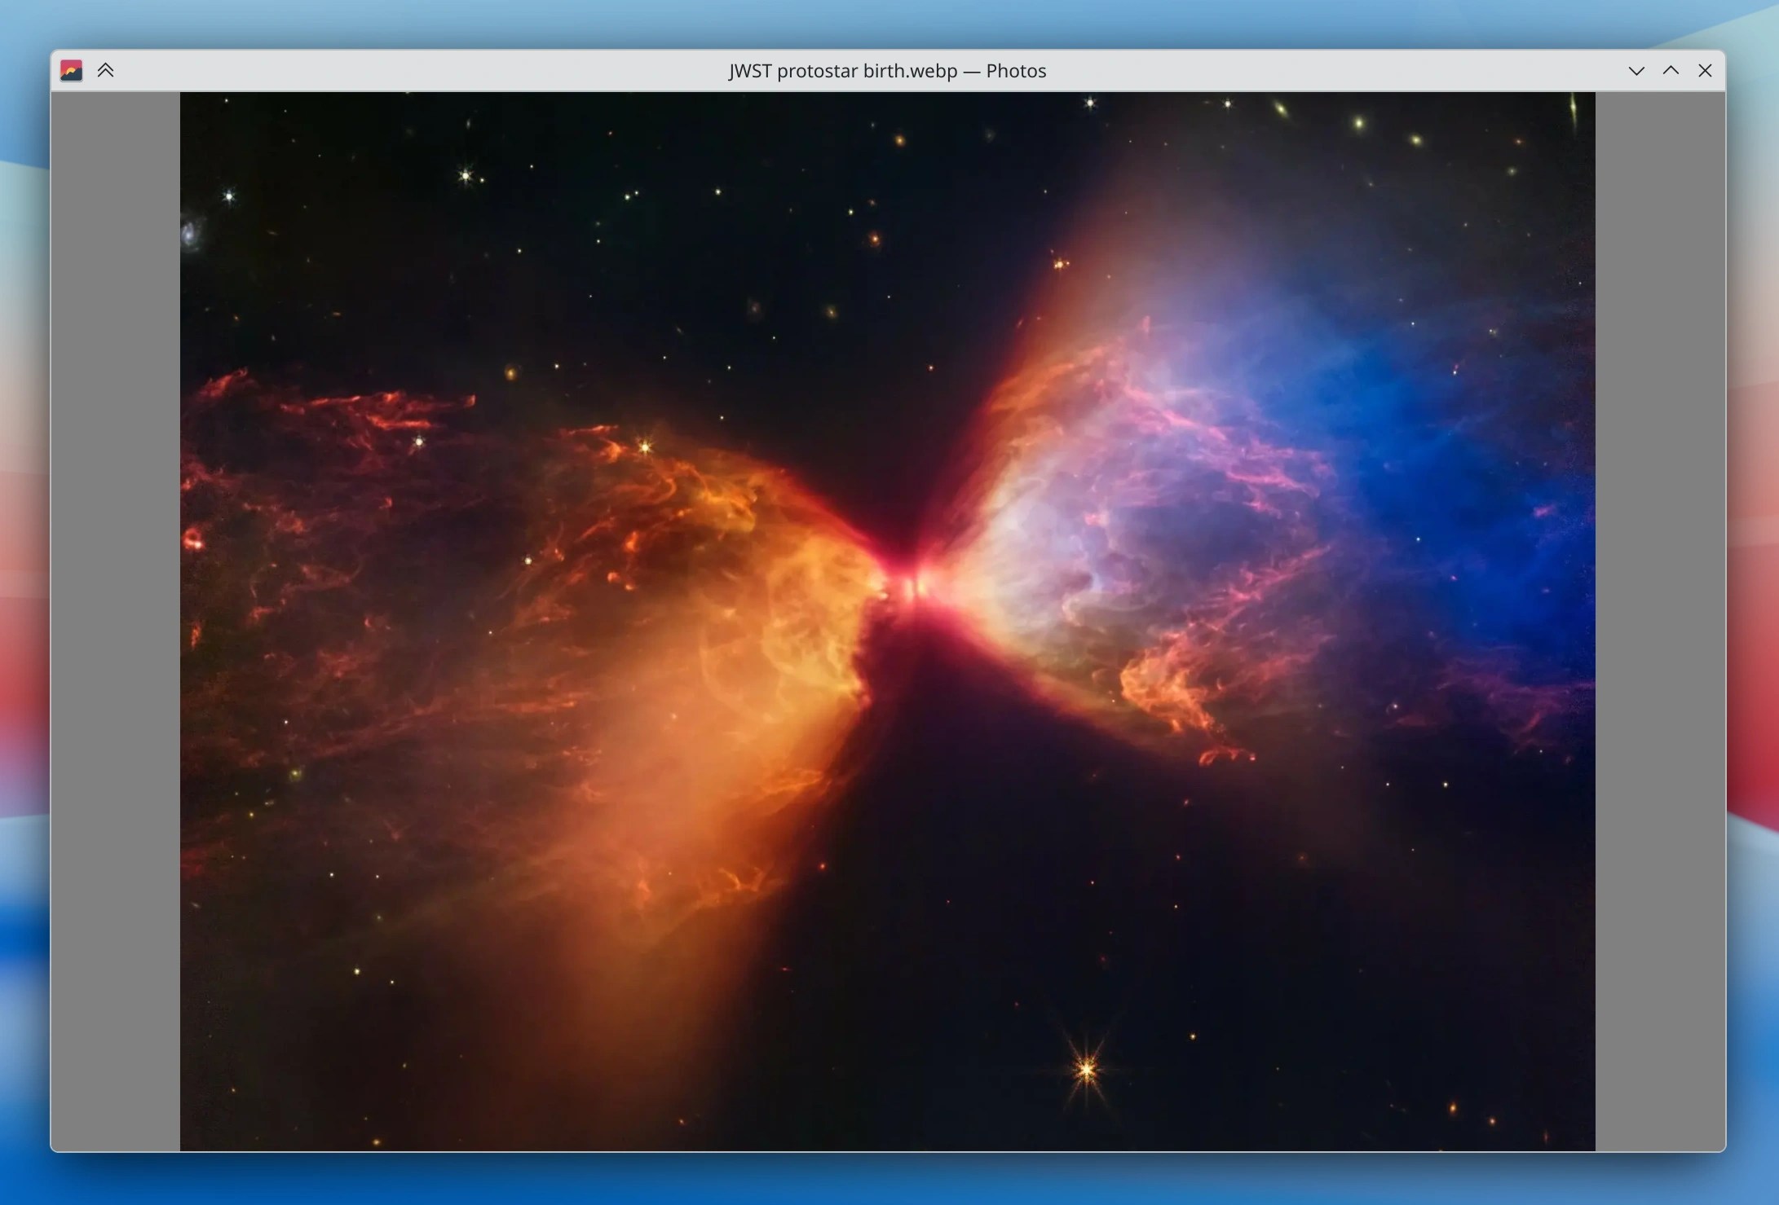Minimize the Photos window
Screen dimensions: 1779x1205
(1636, 71)
